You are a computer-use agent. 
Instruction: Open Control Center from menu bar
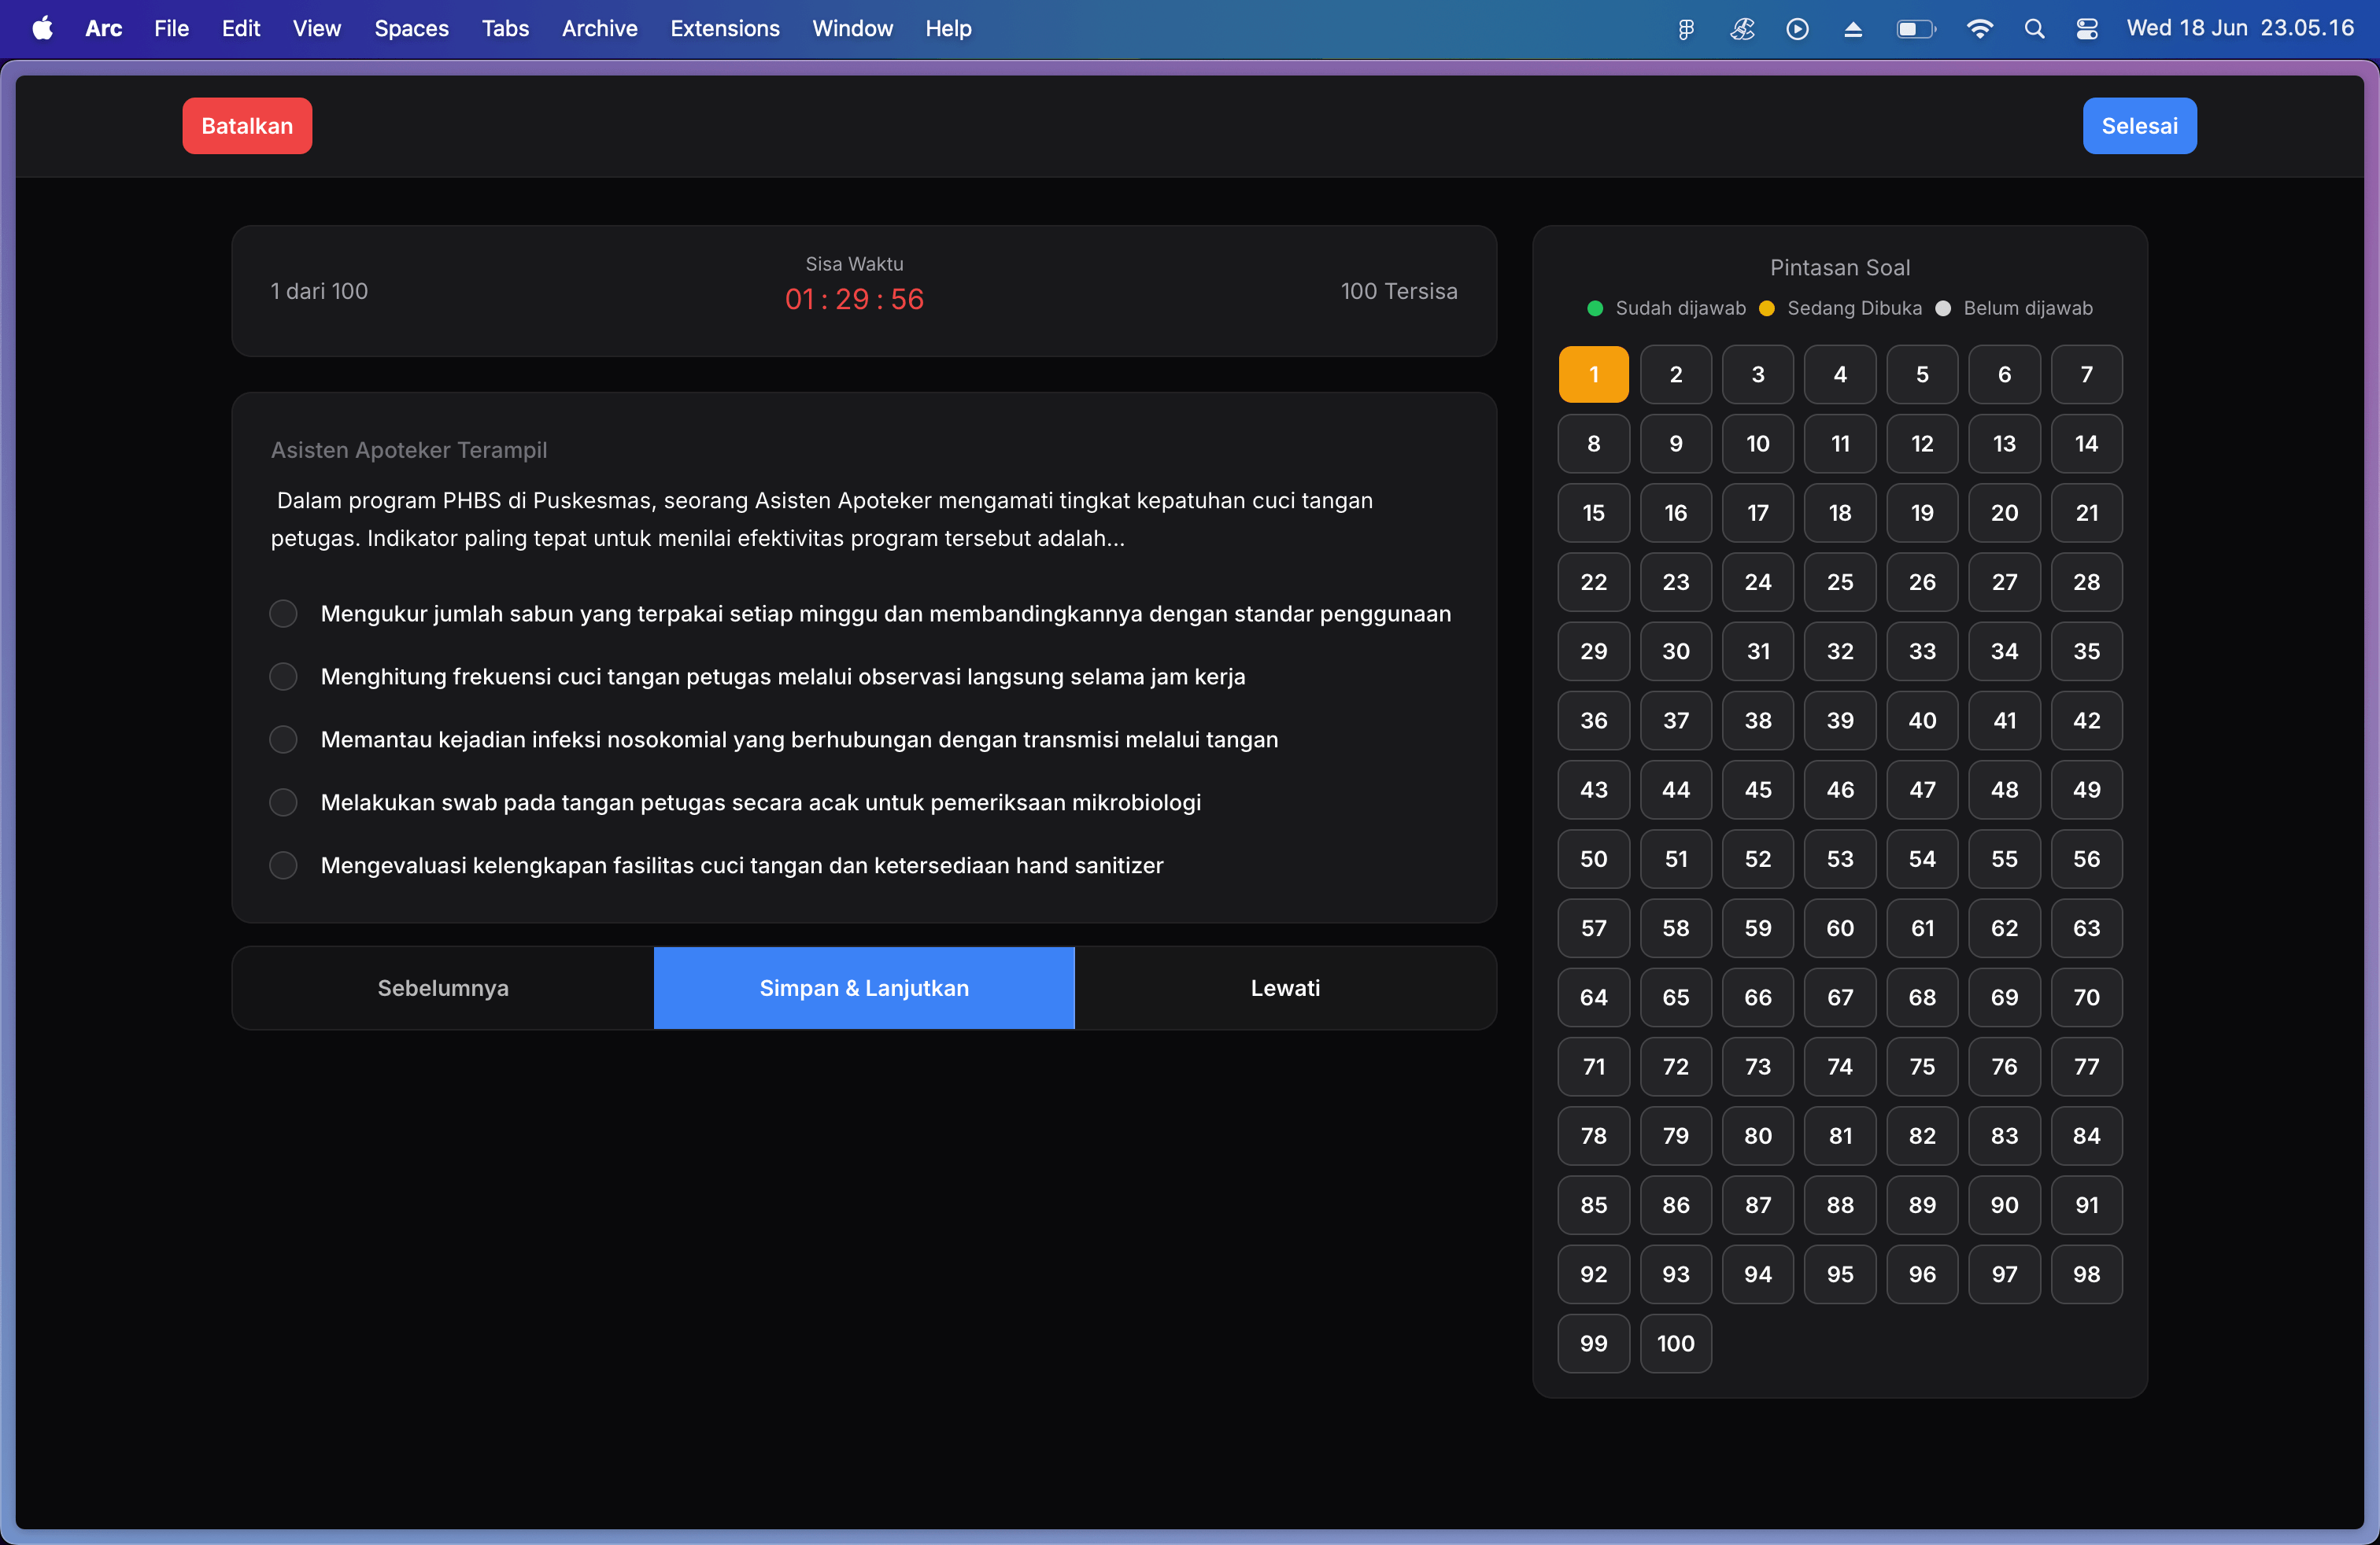pos(2087,29)
